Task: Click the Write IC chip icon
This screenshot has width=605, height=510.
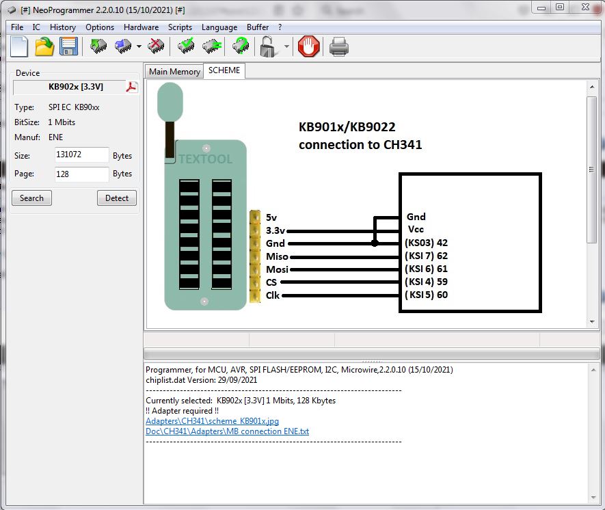Action: tap(124, 46)
